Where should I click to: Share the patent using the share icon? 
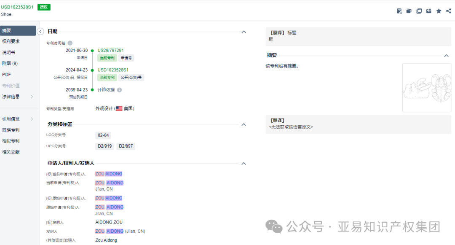449,11
